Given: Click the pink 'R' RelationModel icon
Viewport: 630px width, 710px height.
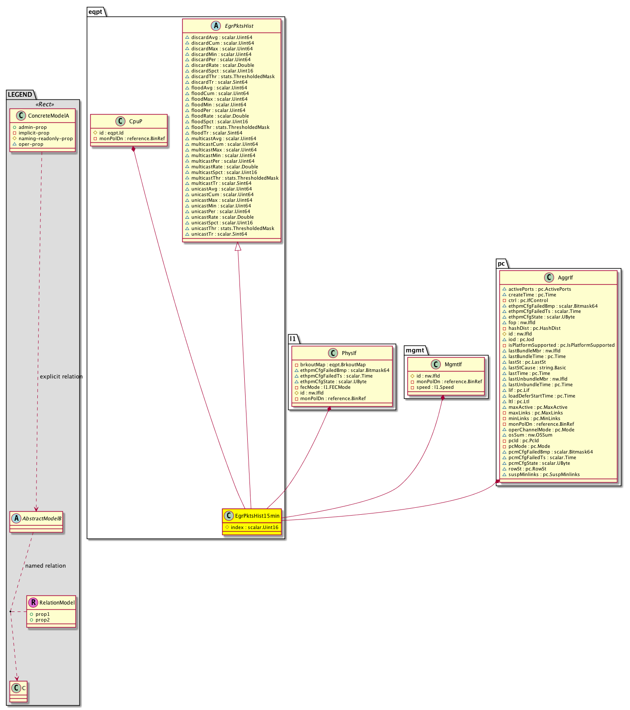Looking at the screenshot, I should coord(33,602).
